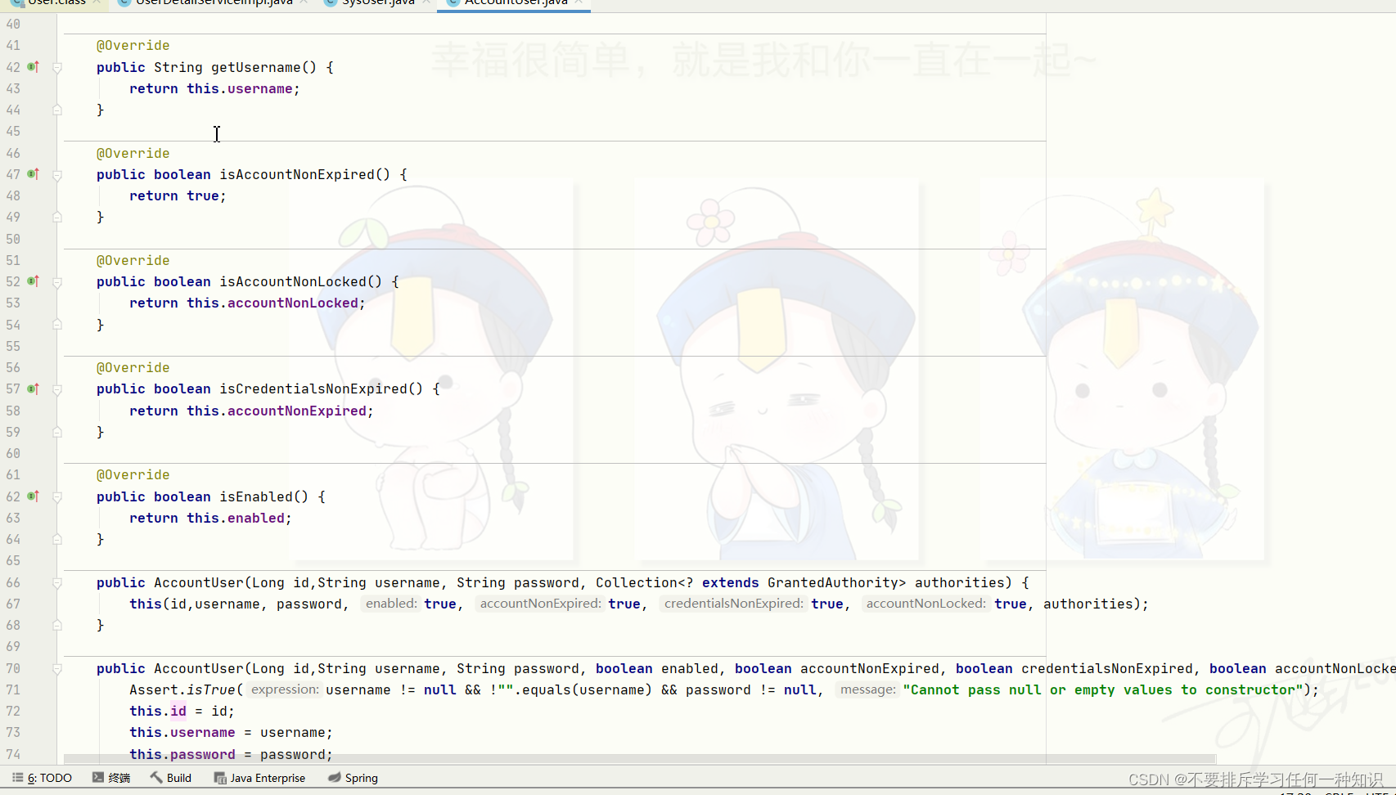Collapse the isEnabled() method at line 62

[x=57, y=497]
